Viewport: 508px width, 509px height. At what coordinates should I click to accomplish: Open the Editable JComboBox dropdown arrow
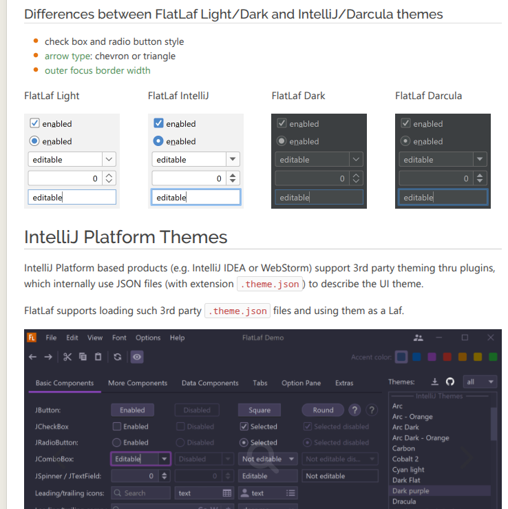(x=164, y=459)
